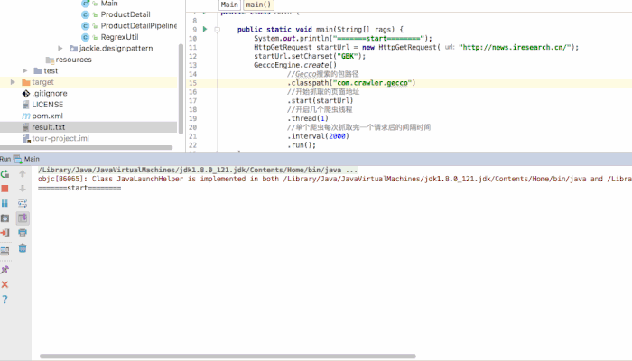Viewport: 632px width, 361px height.
Task: Print the console output
Action: point(23,233)
